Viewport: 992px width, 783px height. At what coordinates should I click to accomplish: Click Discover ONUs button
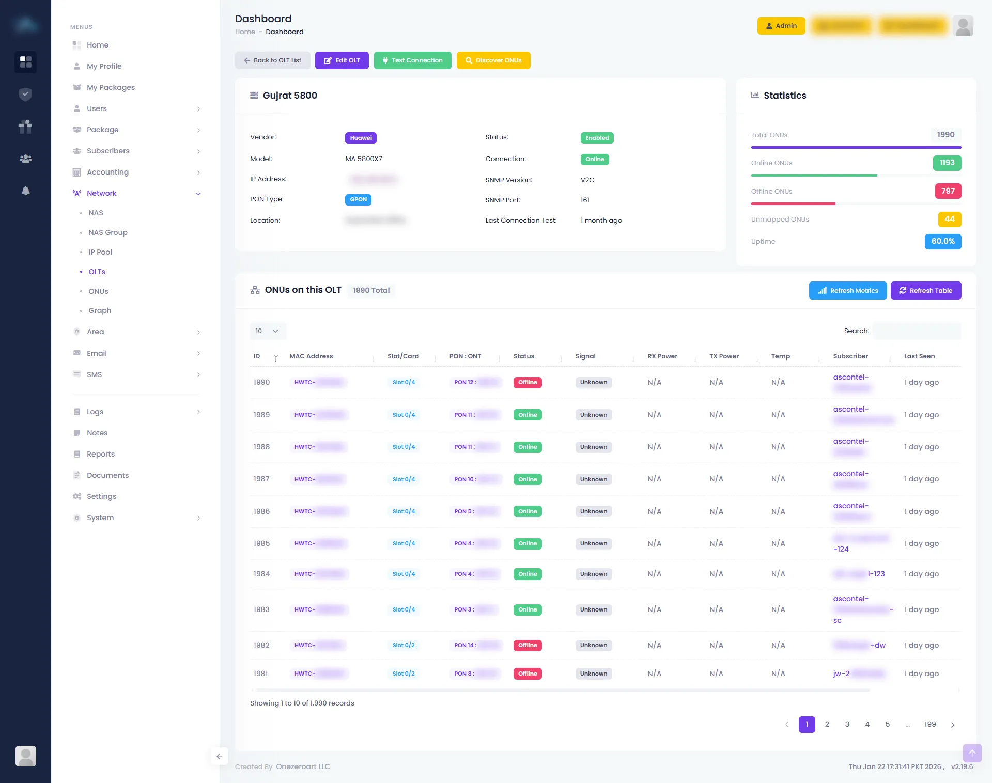[x=493, y=60]
